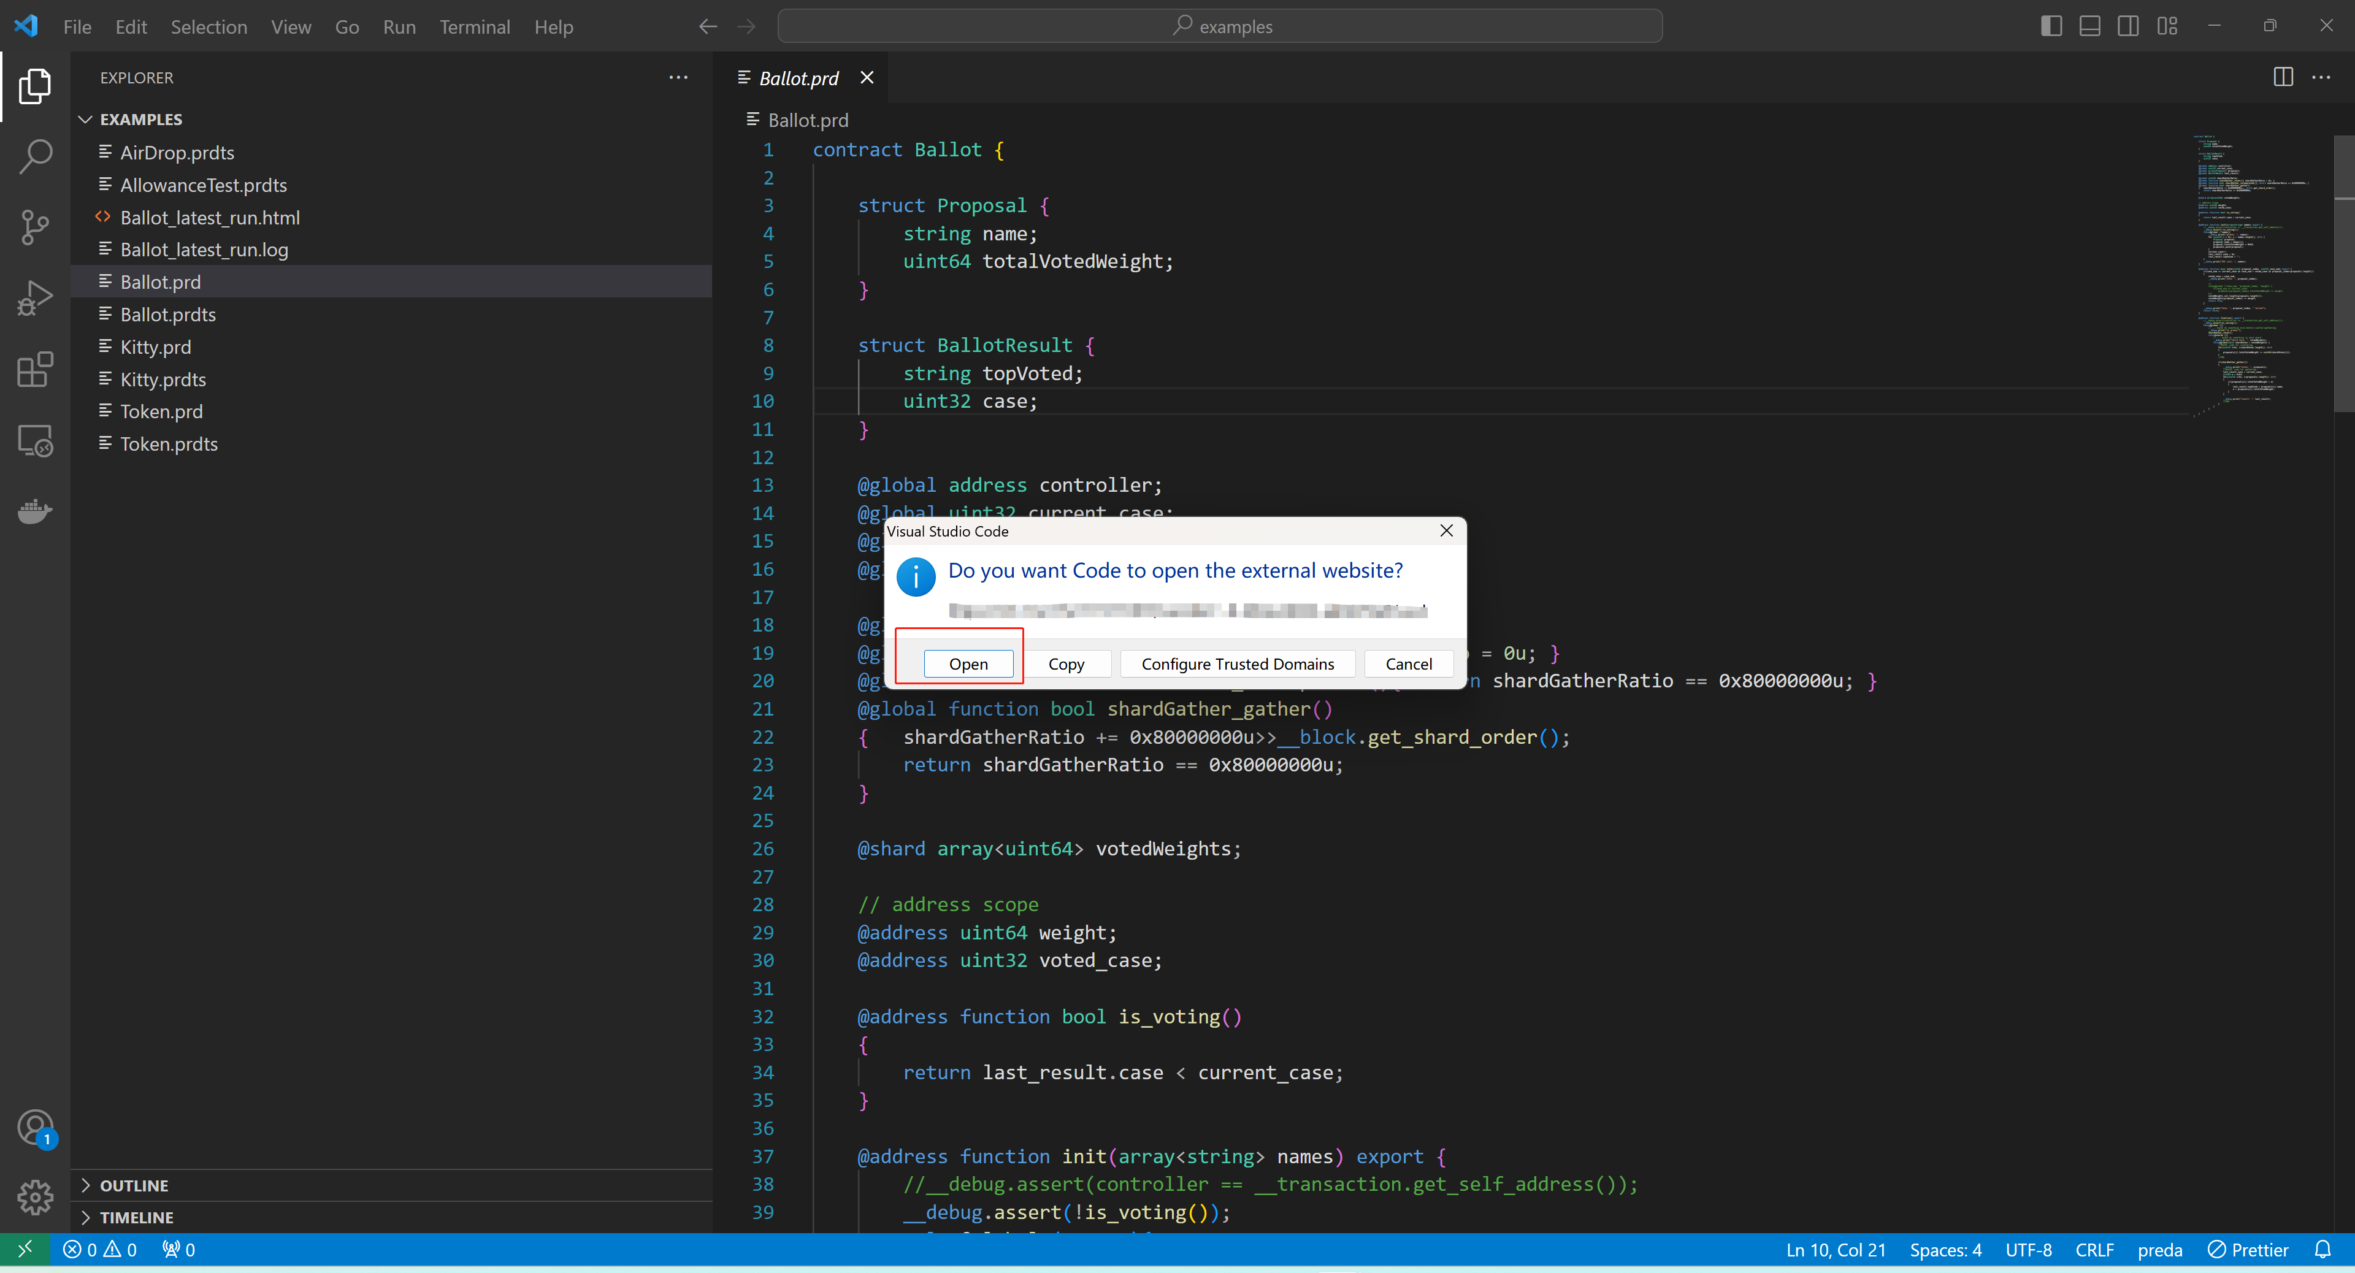This screenshot has height=1273, width=2355.
Task: Change indentation via Spaces: 4
Action: 1945,1249
